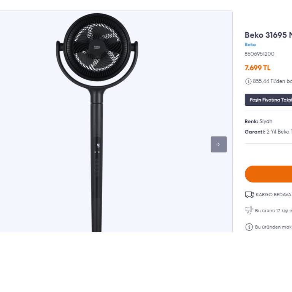
Task: Click the next image arrow button
Action: pyautogui.click(x=219, y=144)
